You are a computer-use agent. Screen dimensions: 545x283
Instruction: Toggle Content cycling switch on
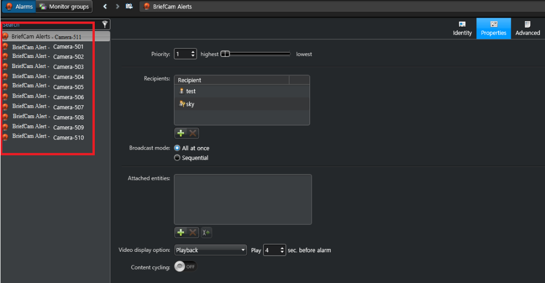[185, 266]
